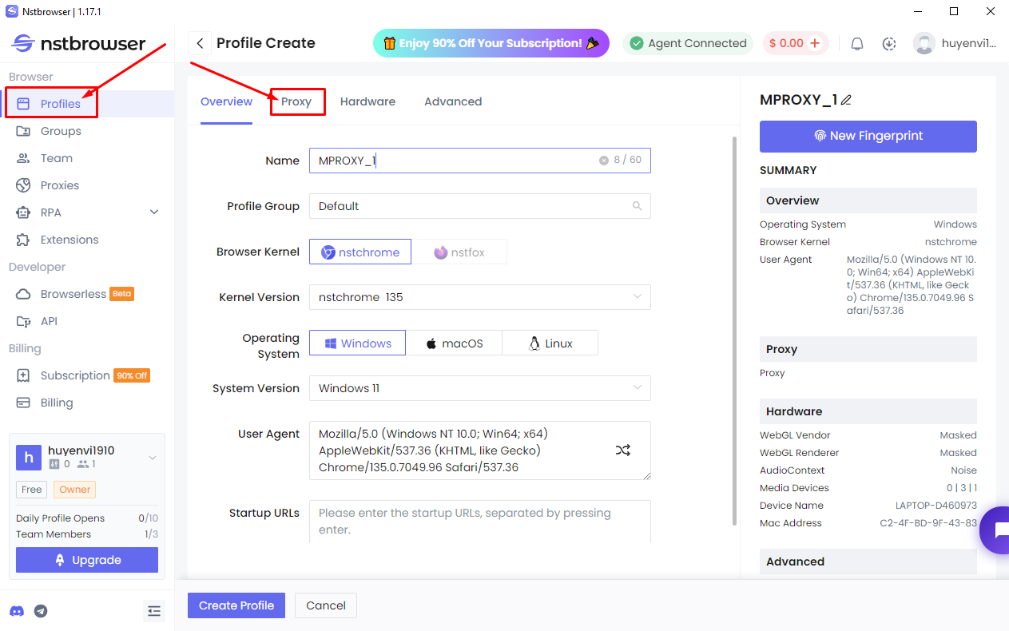Click the Advanced section in summary
The height and width of the screenshot is (631, 1009).
(868, 562)
